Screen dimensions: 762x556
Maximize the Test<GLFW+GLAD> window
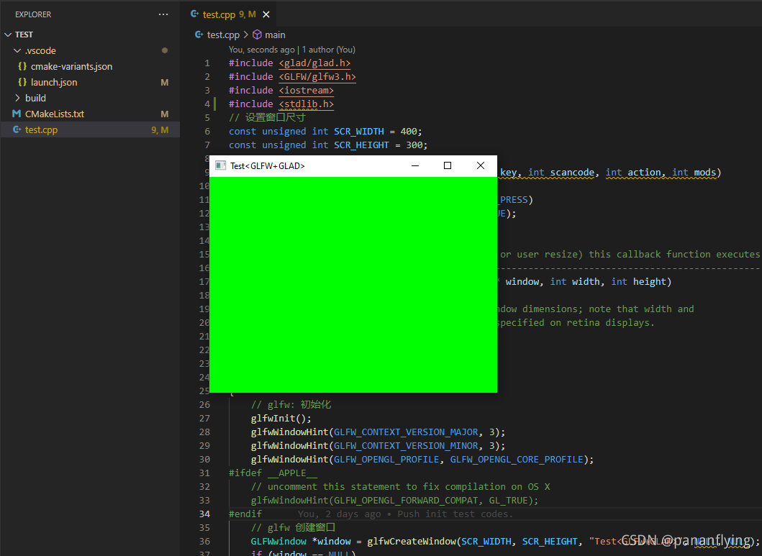[448, 165]
